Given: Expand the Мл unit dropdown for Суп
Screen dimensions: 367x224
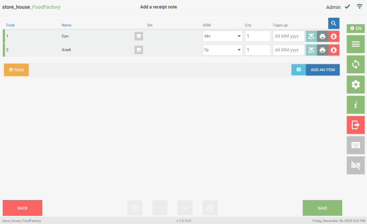Looking at the screenshot, I should (222, 36).
